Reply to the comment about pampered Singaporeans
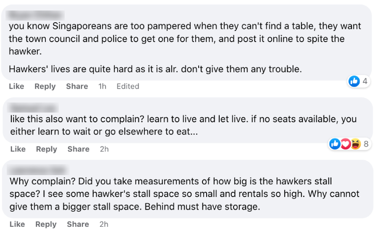 (45, 86)
